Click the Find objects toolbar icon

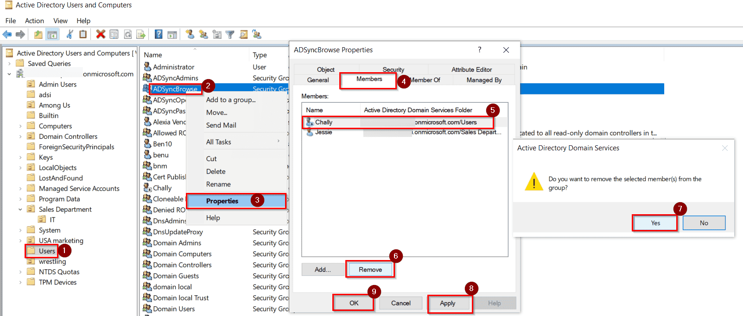tap(243, 34)
